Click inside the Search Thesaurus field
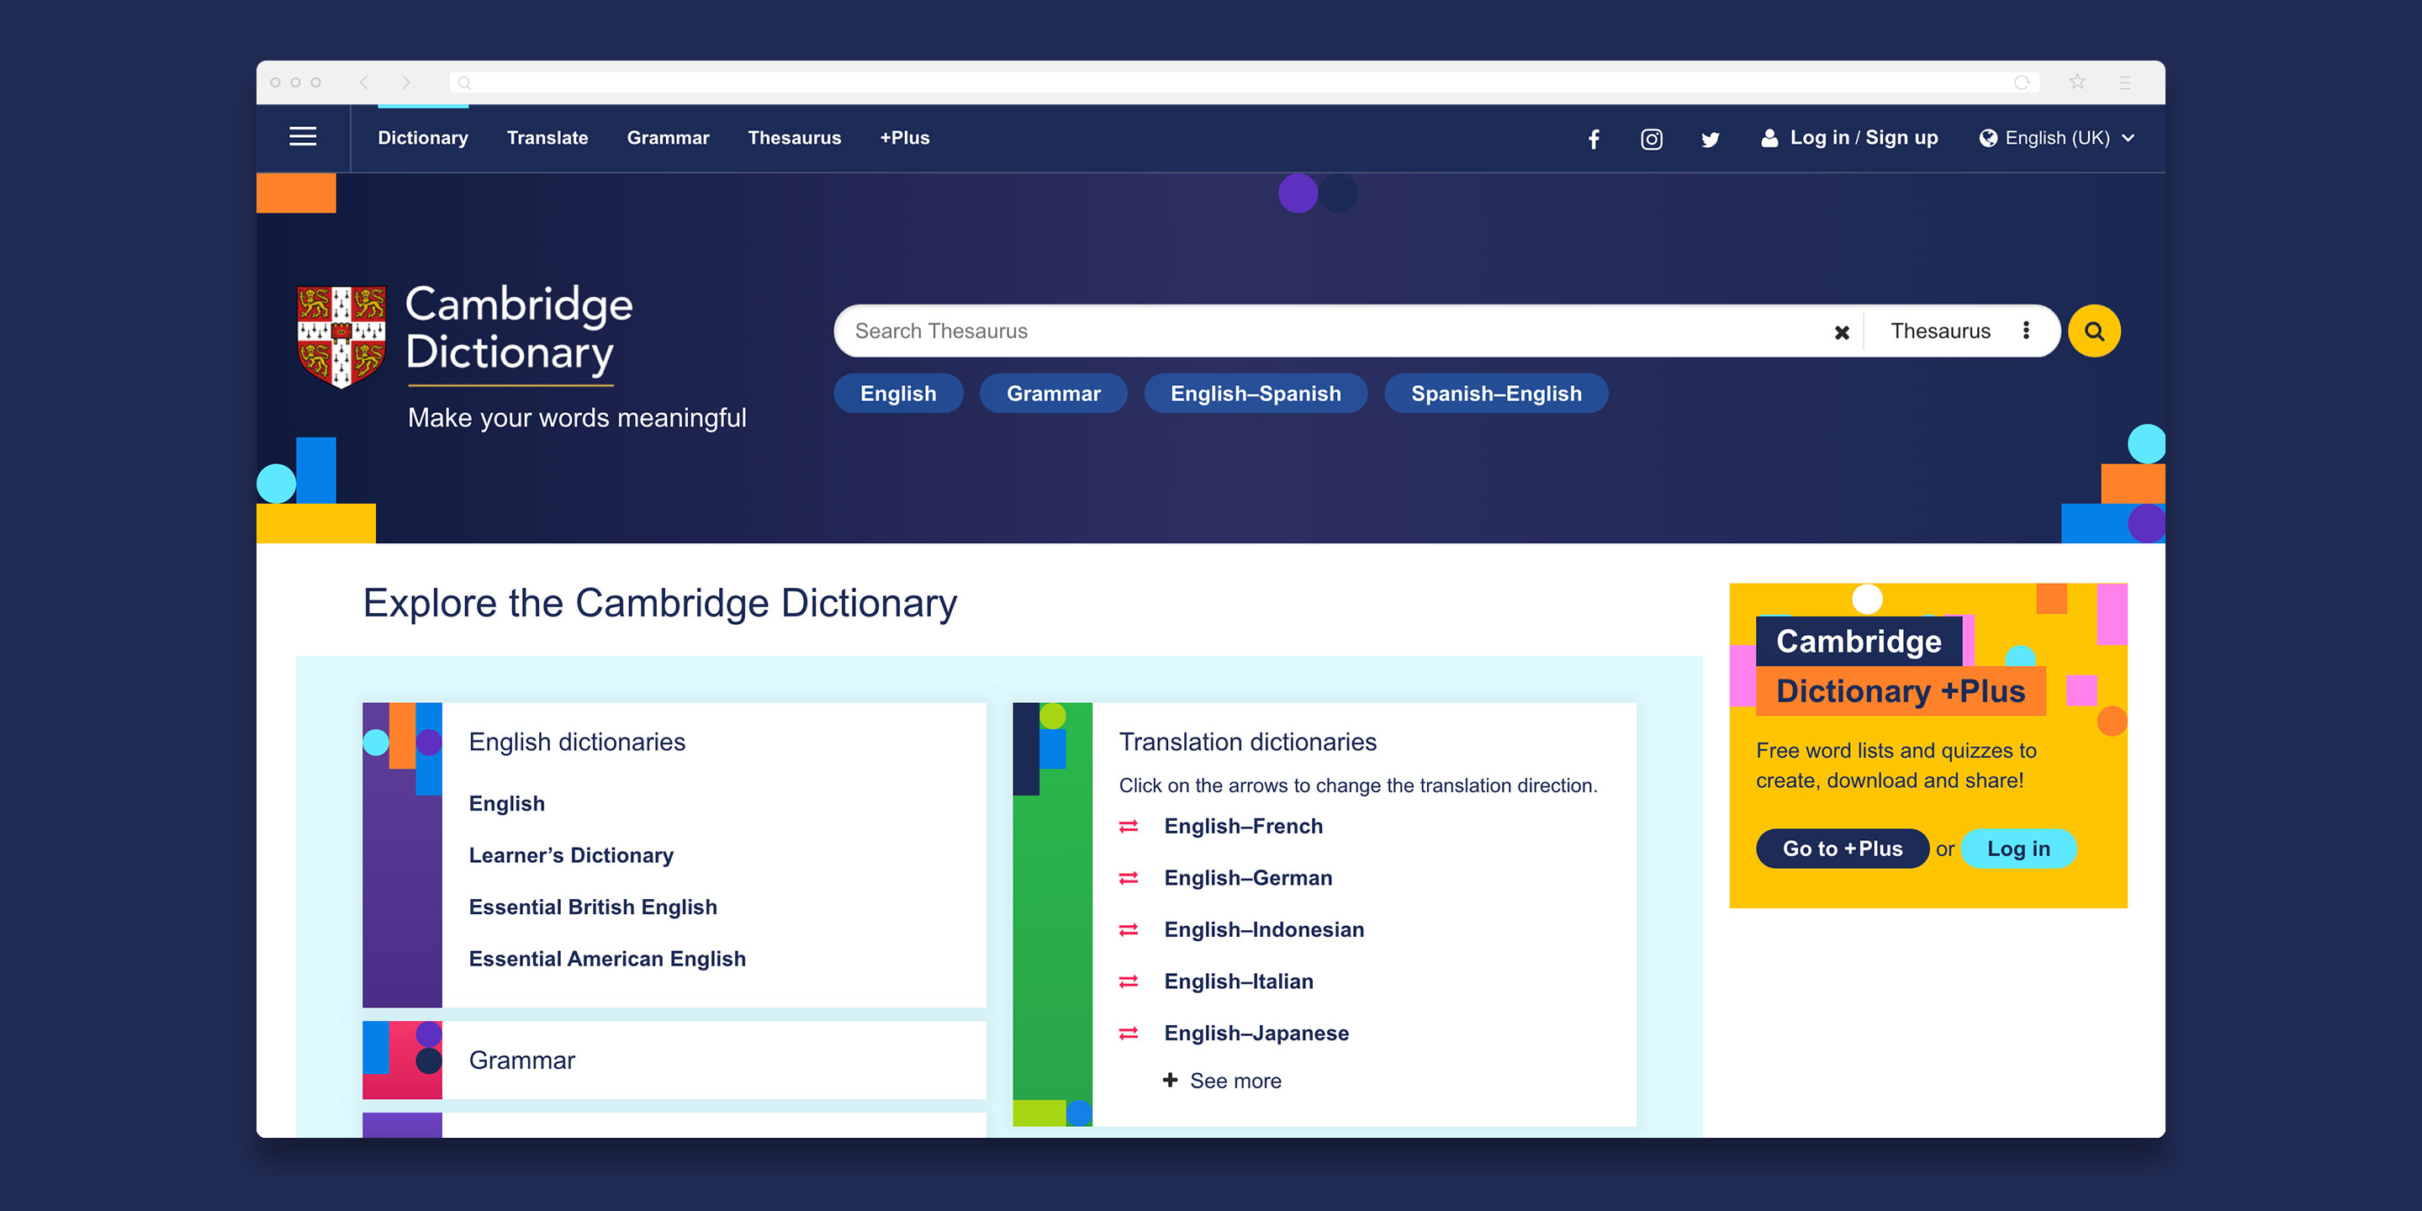This screenshot has width=2422, height=1211. 1222,331
